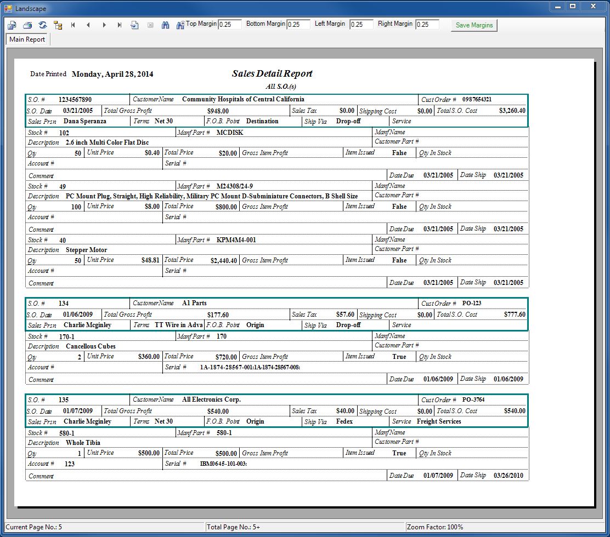Go to the first page of the report
The height and width of the screenshot is (537, 610).
(73, 25)
